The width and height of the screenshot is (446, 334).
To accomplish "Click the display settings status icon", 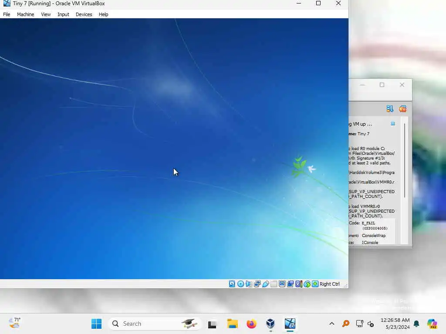I will (282, 284).
